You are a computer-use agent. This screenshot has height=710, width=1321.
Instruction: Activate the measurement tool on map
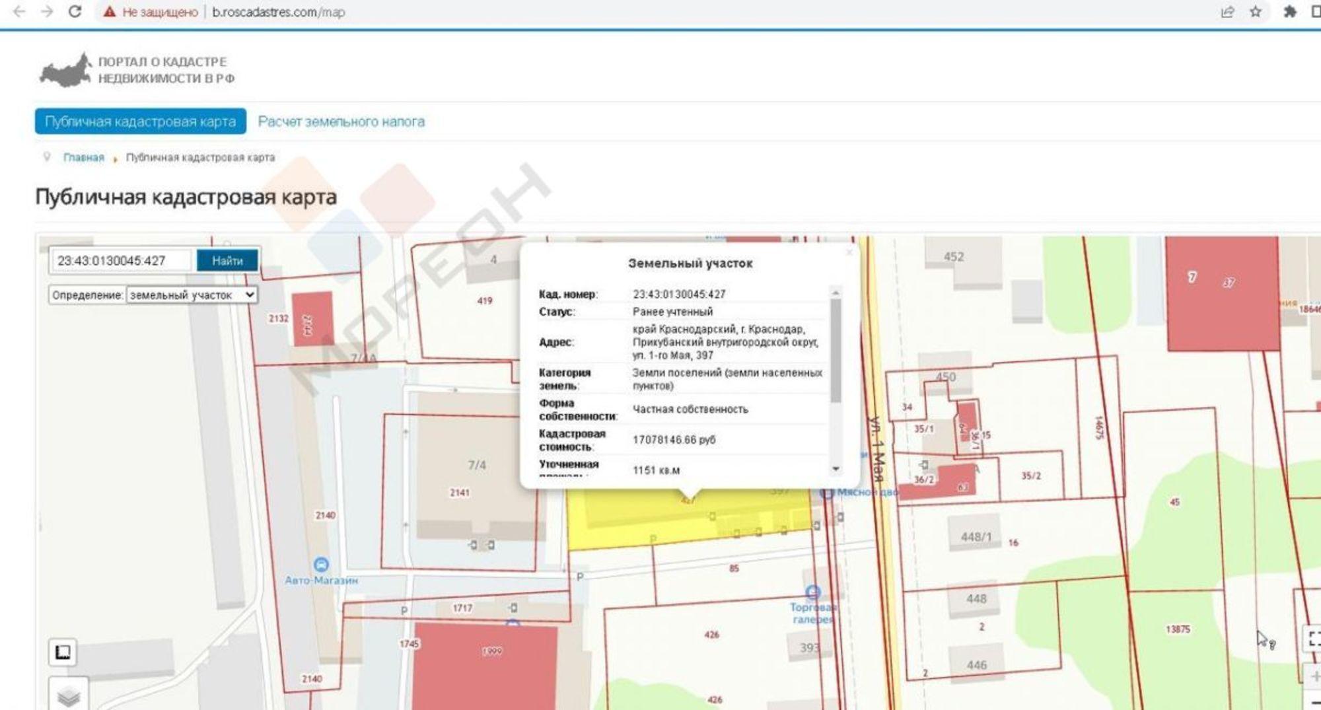(63, 653)
